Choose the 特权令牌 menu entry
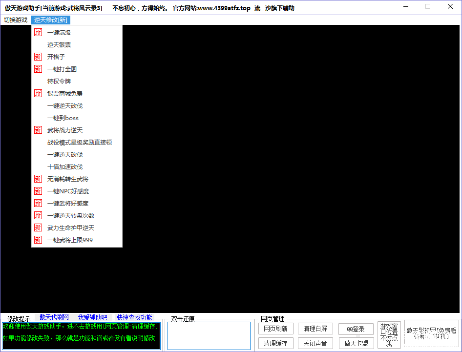The height and width of the screenshot is (352, 462). [x=59, y=81]
